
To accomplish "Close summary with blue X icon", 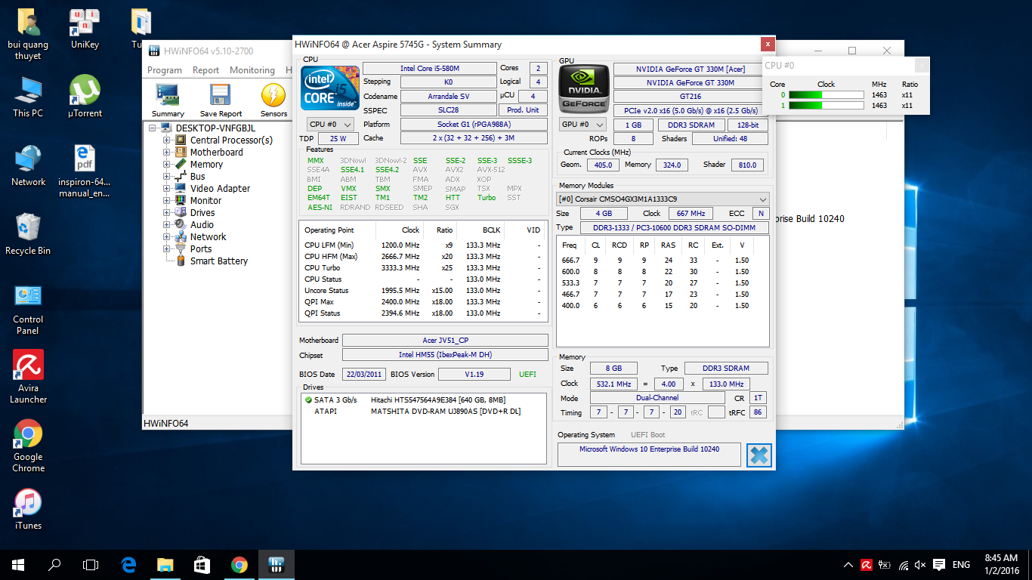I will 759,455.
